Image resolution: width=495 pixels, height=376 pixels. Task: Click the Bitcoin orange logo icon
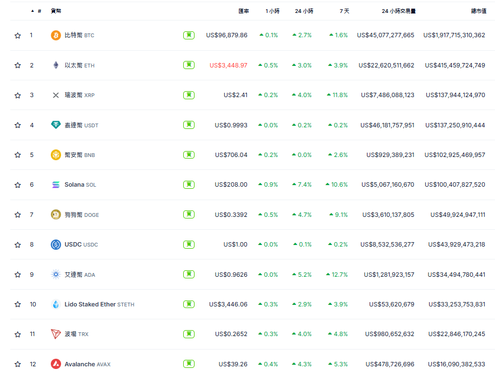click(x=56, y=35)
